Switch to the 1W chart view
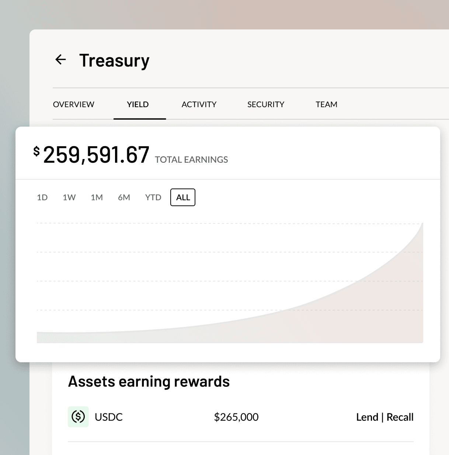Viewport: 449px width, 455px height. pos(69,197)
